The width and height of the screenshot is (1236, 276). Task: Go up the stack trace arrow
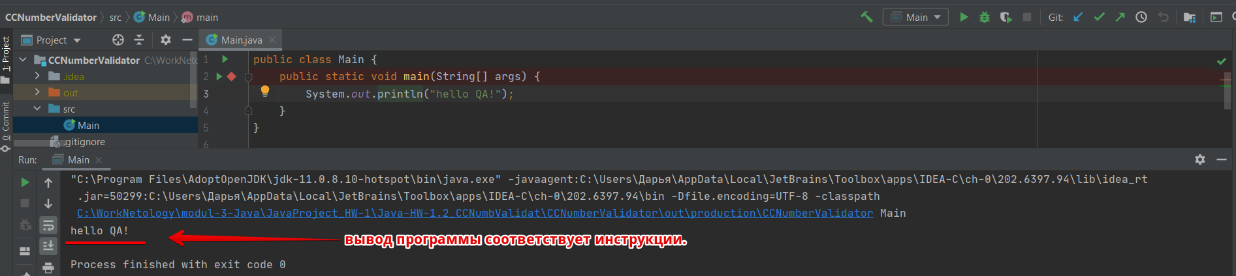(48, 183)
